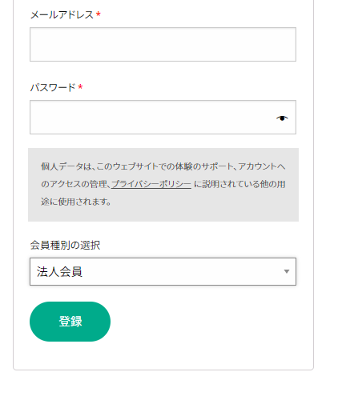Open the プライバシーポリシー link
The image size is (346, 412).
[151, 184]
